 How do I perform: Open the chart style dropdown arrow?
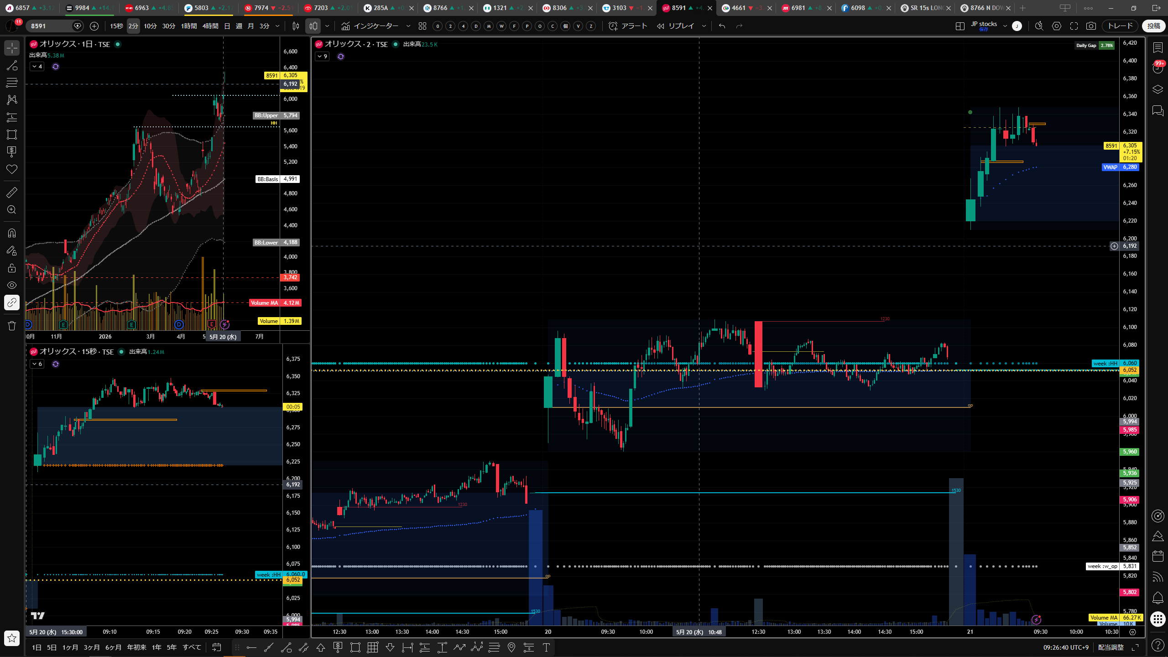coord(327,26)
